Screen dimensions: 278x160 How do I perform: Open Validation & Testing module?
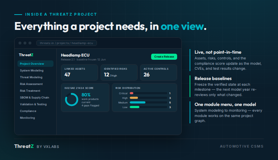pos(34,104)
